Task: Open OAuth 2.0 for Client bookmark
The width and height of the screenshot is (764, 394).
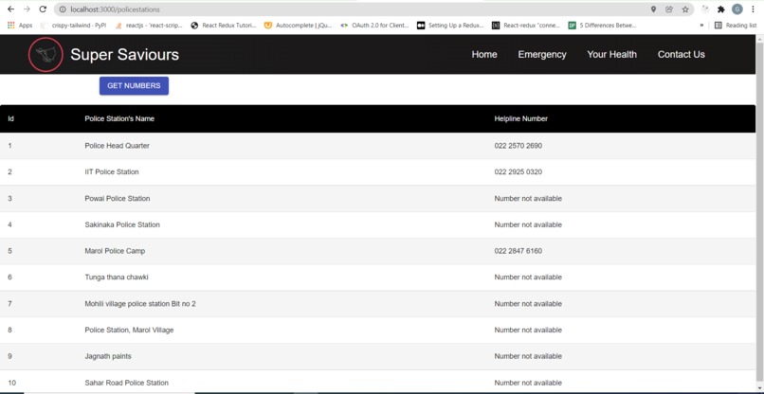Action: [374, 26]
